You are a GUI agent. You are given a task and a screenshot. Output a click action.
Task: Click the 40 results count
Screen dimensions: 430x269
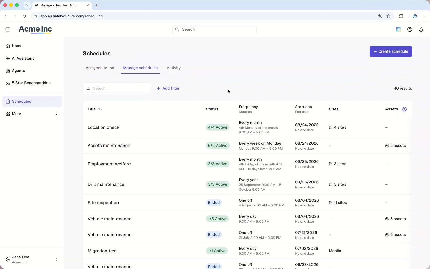[x=403, y=88]
